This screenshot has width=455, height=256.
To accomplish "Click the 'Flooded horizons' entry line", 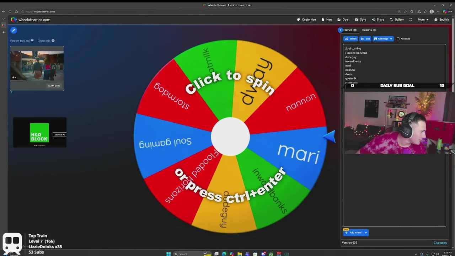I will coord(356,53).
